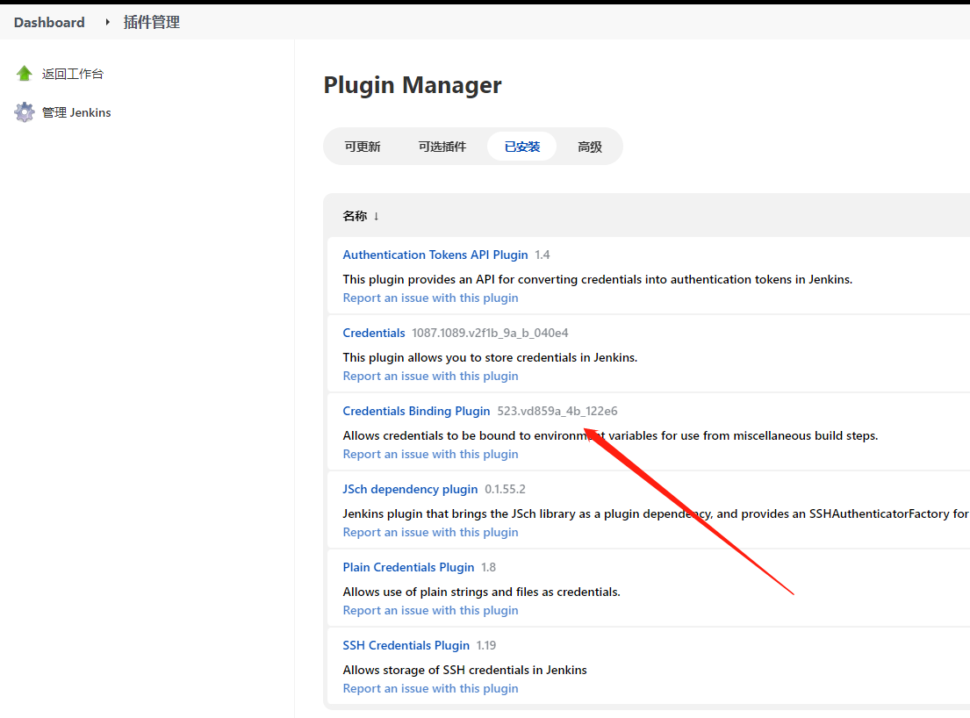Open SSH Credentials Plugin link

pyautogui.click(x=406, y=646)
